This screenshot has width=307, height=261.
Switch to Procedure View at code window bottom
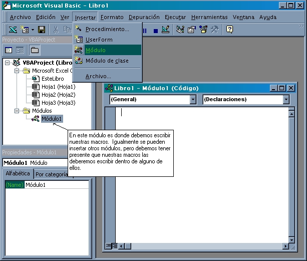point(108,245)
